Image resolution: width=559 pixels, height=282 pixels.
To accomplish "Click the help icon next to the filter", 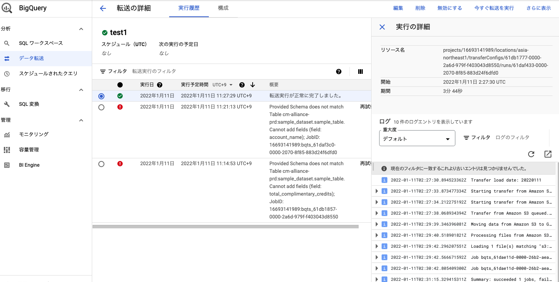I will click(338, 71).
